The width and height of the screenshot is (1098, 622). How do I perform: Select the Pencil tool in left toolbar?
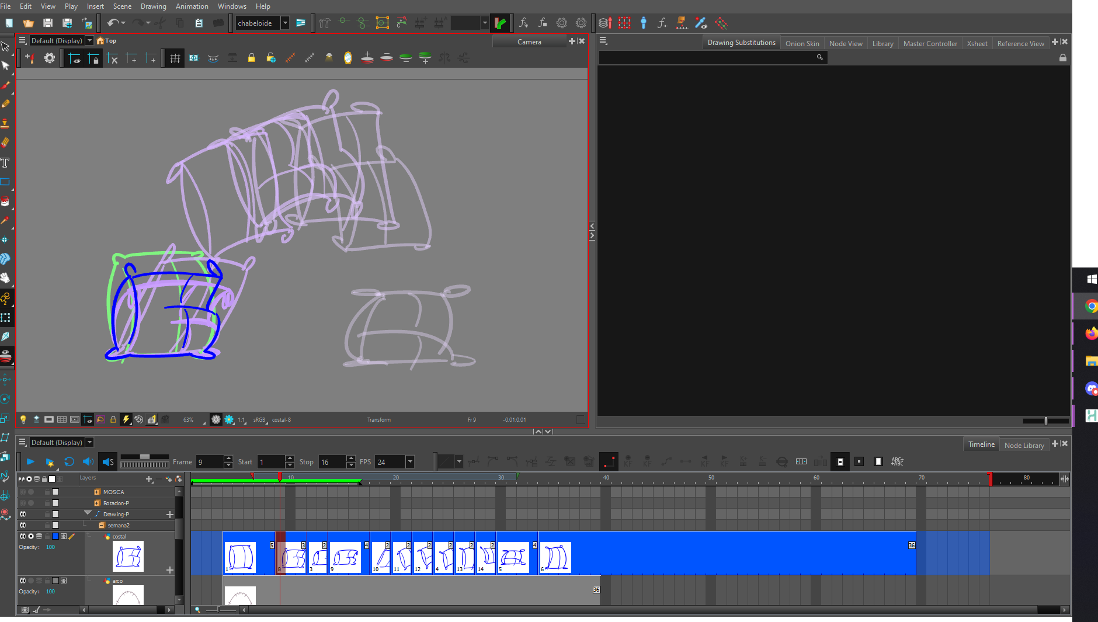(x=6, y=104)
